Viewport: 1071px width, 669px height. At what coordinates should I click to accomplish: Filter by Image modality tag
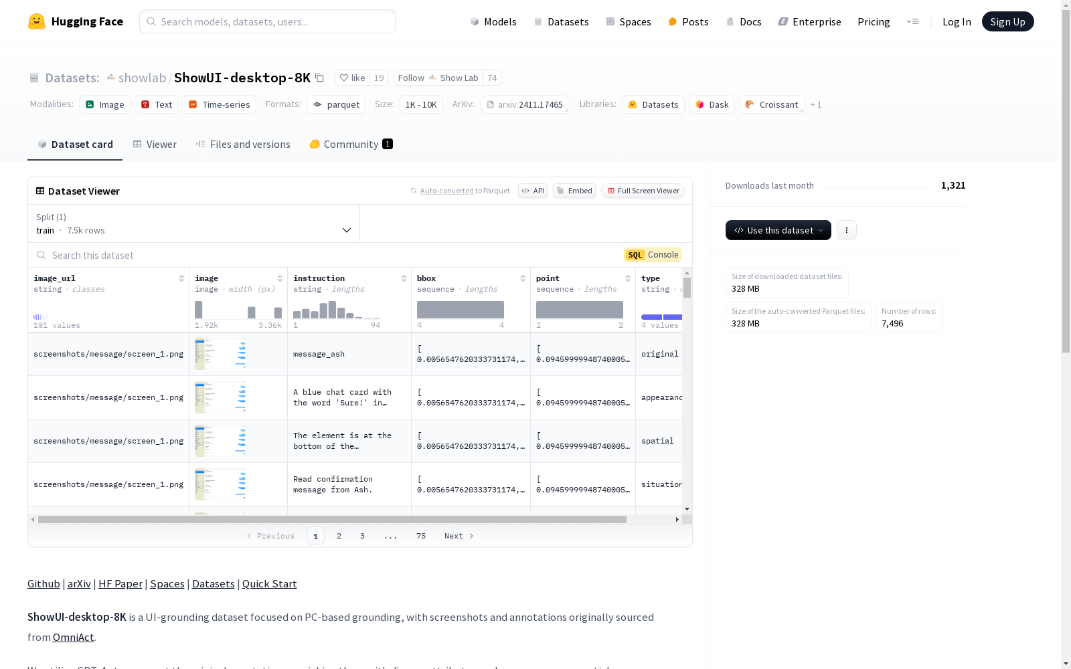(x=105, y=104)
